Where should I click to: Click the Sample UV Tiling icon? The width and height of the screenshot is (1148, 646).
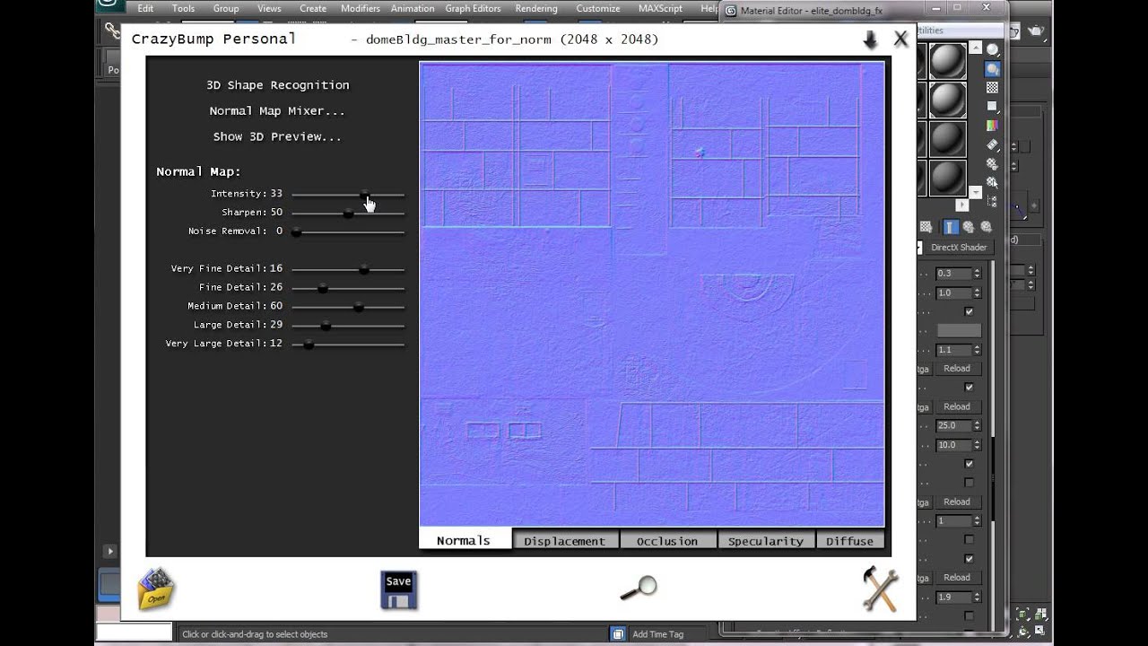tap(993, 107)
